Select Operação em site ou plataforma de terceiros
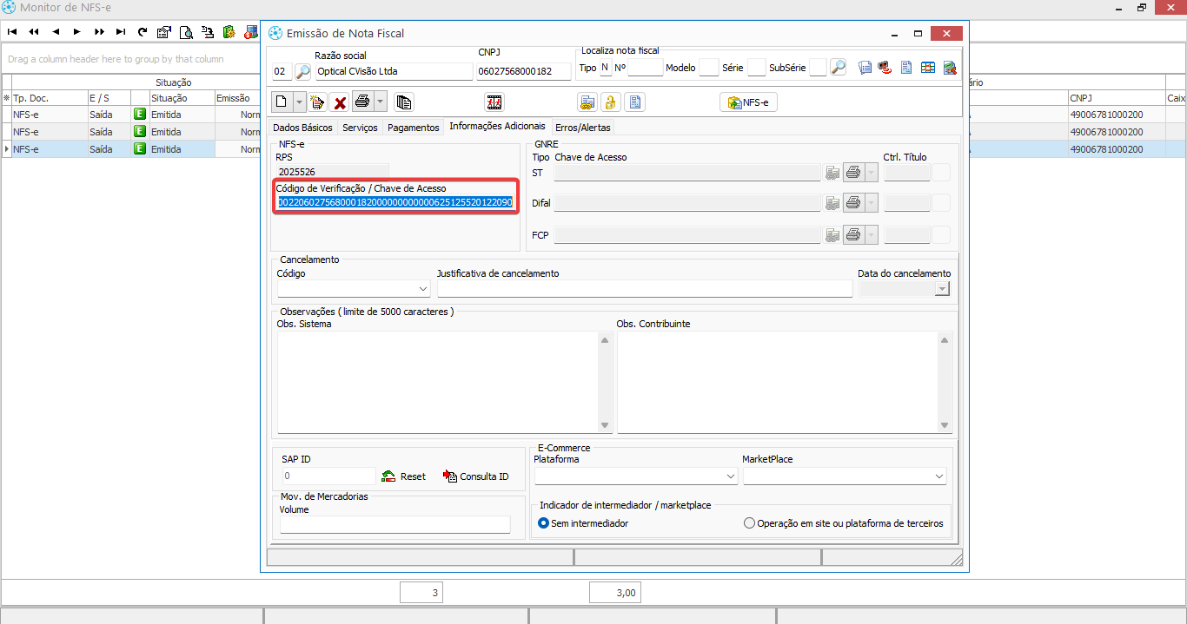This screenshot has width=1187, height=624. (x=750, y=523)
